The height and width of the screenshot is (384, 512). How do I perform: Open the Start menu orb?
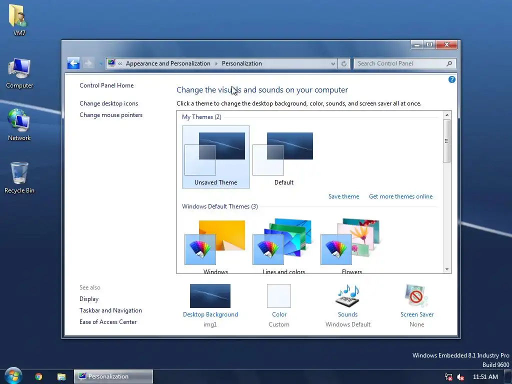pos(13,376)
